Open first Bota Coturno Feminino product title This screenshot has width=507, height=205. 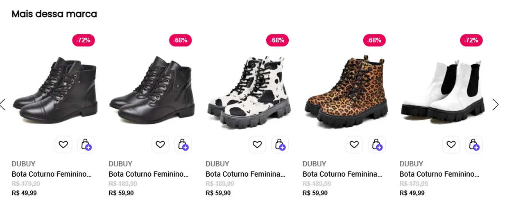click(x=52, y=174)
